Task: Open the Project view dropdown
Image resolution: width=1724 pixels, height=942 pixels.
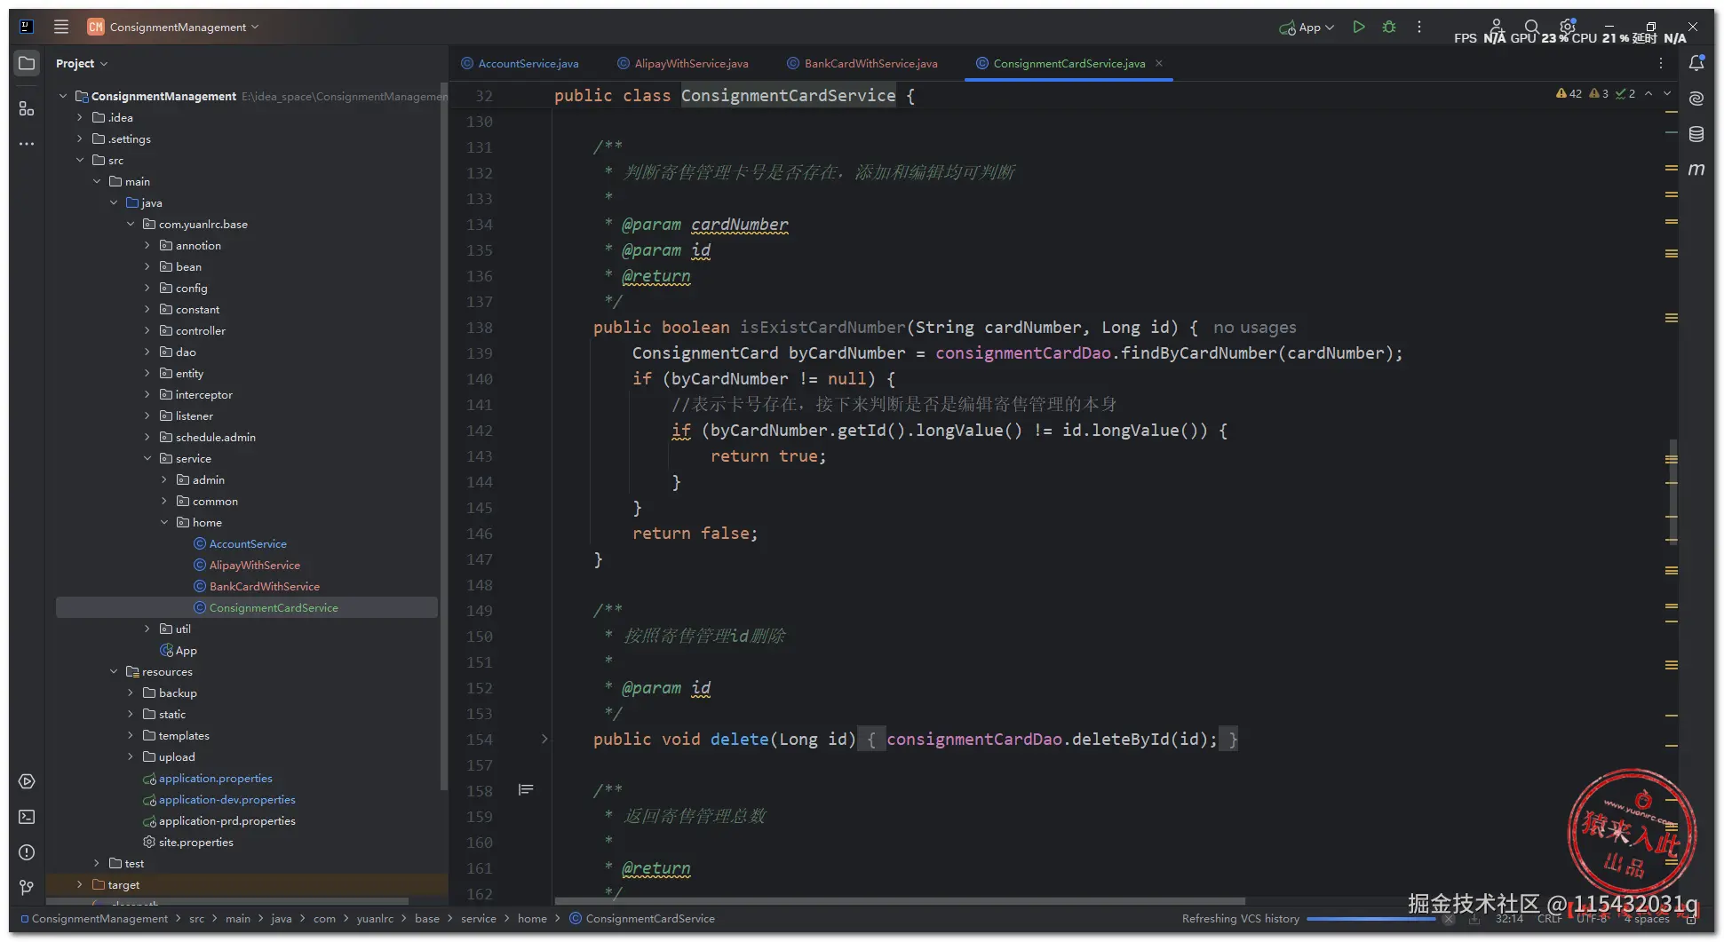Action: tap(82, 63)
